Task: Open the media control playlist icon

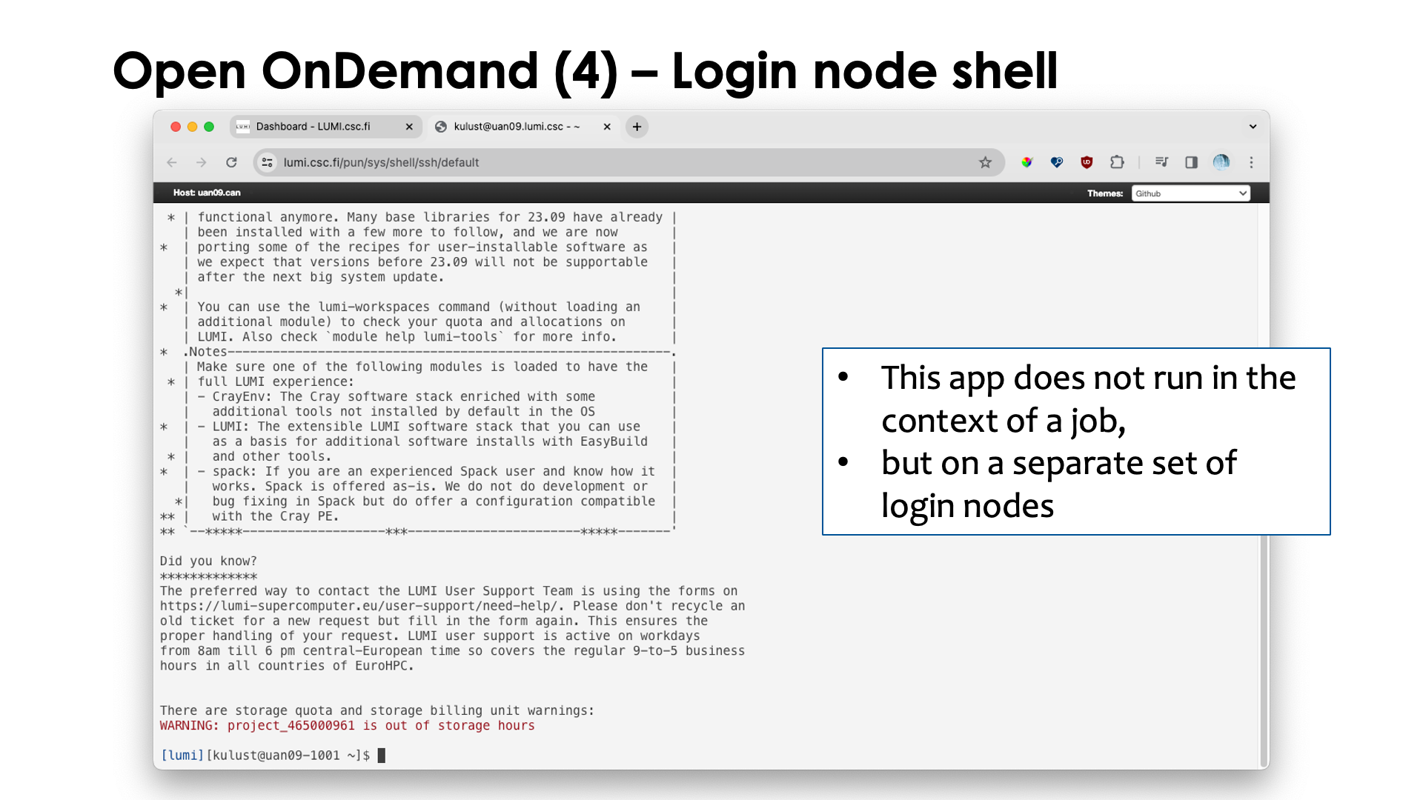Action: [x=1161, y=162]
